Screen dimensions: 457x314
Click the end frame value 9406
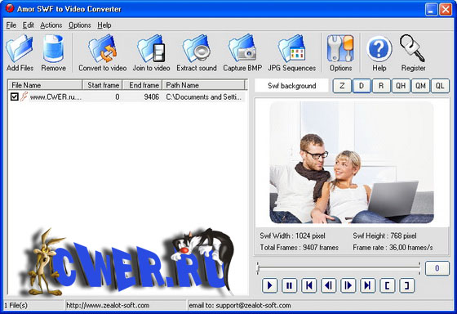tap(152, 97)
